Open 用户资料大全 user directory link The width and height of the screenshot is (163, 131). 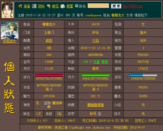[133, 6]
